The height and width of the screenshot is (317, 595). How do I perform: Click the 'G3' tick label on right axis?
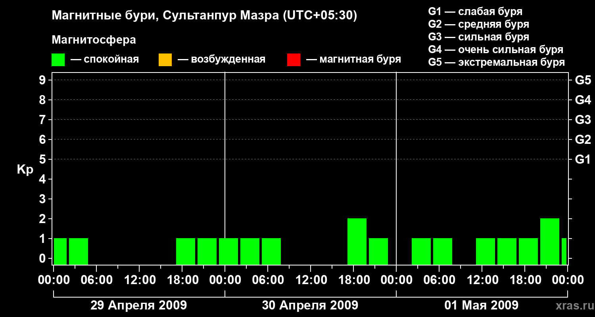(x=583, y=120)
